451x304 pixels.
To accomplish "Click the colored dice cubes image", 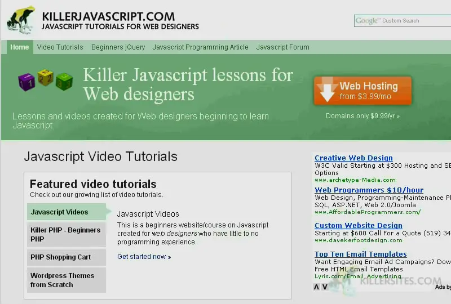I will 46,79.
